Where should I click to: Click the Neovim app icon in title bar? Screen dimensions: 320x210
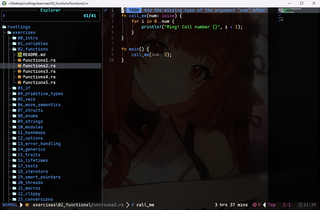(4, 3)
